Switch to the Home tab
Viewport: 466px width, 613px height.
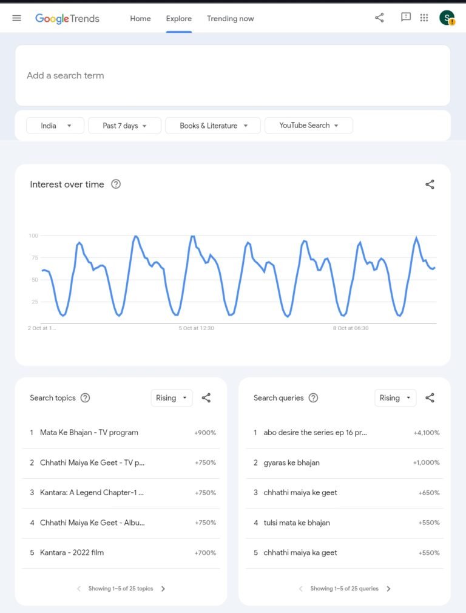click(140, 19)
